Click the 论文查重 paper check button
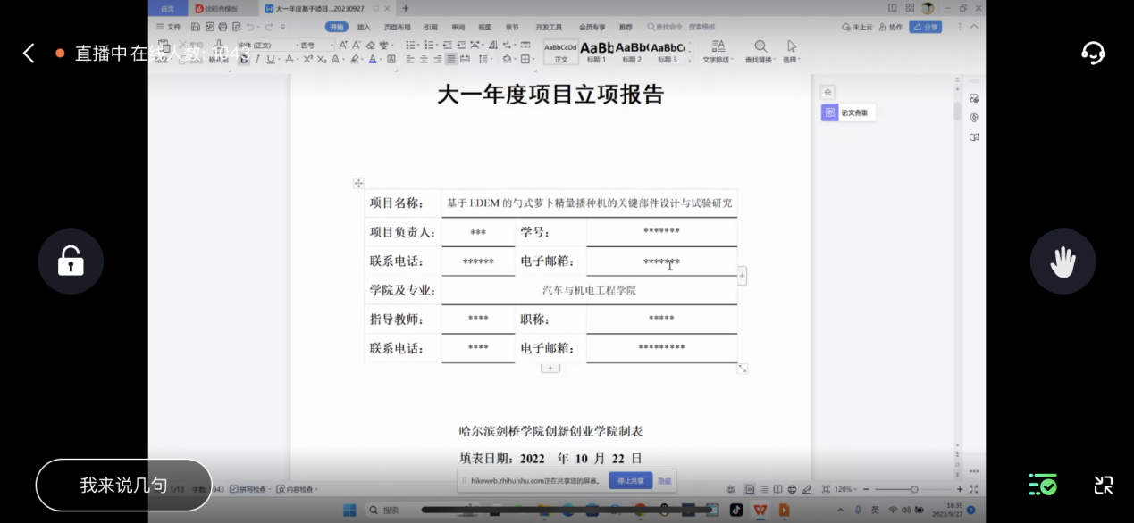Image resolution: width=1134 pixels, height=523 pixels. (x=847, y=113)
